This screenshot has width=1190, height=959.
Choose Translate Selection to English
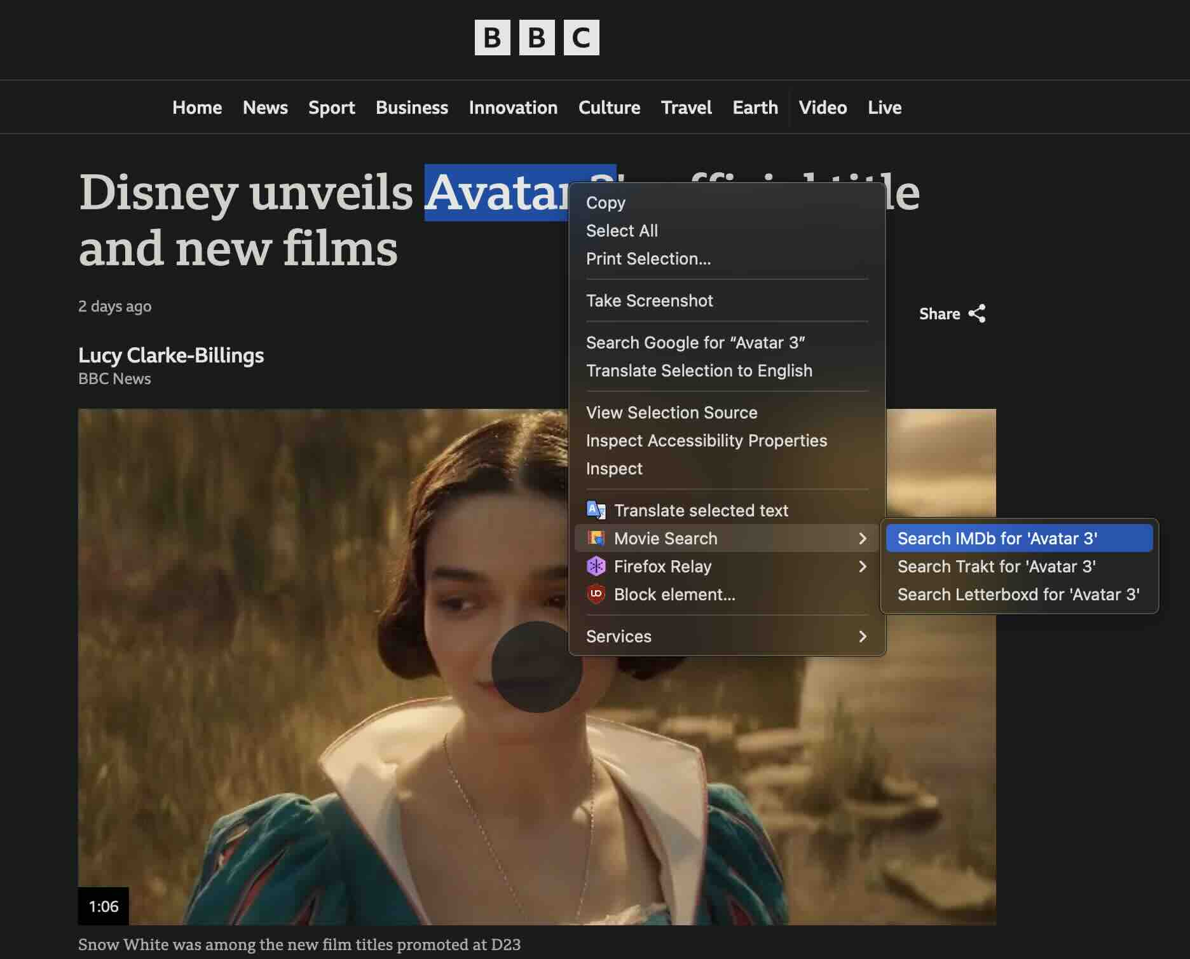pyautogui.click(x=727, y=370)
